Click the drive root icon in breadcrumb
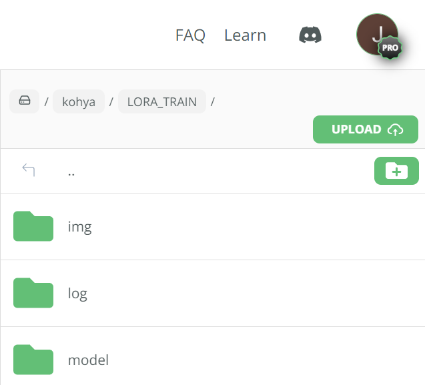Viewport: 425px width, 385px height. tap(24, 101)
